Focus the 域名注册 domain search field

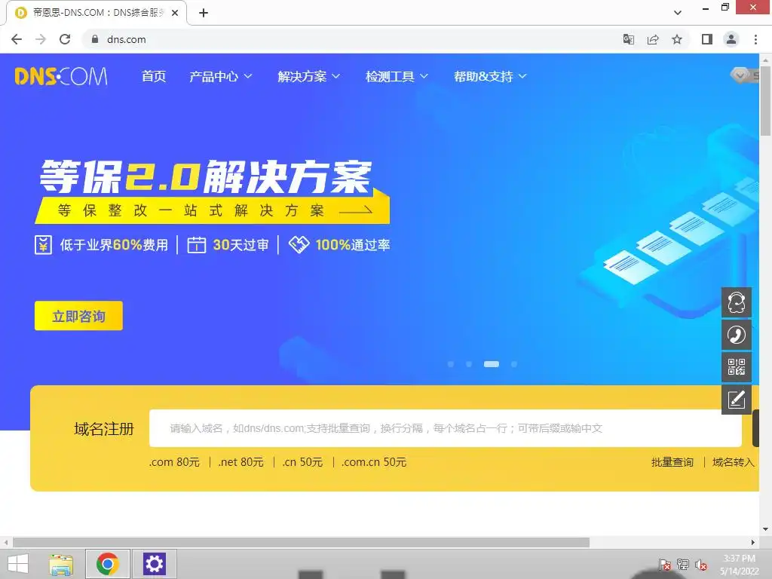[446, 428]
